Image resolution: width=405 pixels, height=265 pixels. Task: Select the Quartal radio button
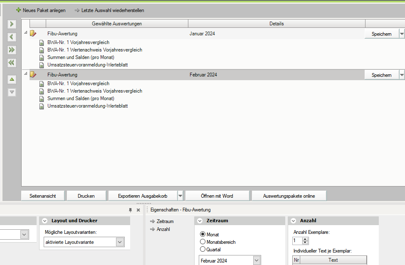203,249
